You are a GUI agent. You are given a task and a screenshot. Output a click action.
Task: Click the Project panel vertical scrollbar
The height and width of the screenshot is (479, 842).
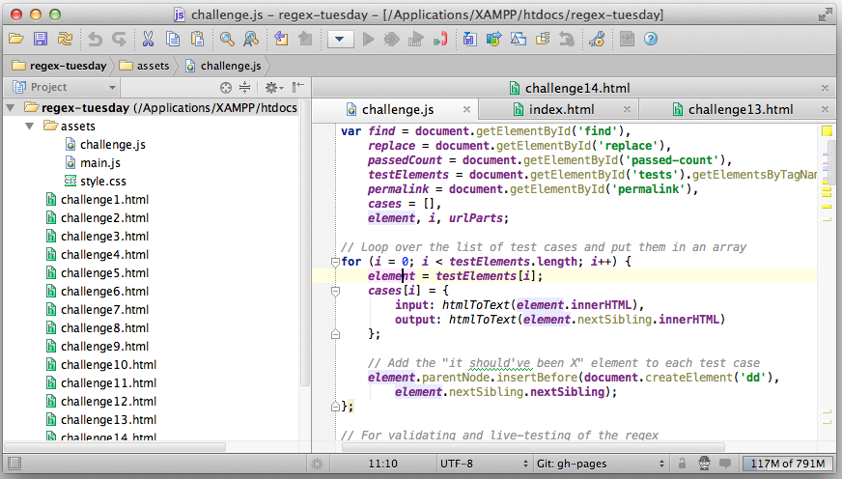tap(304, 242)
